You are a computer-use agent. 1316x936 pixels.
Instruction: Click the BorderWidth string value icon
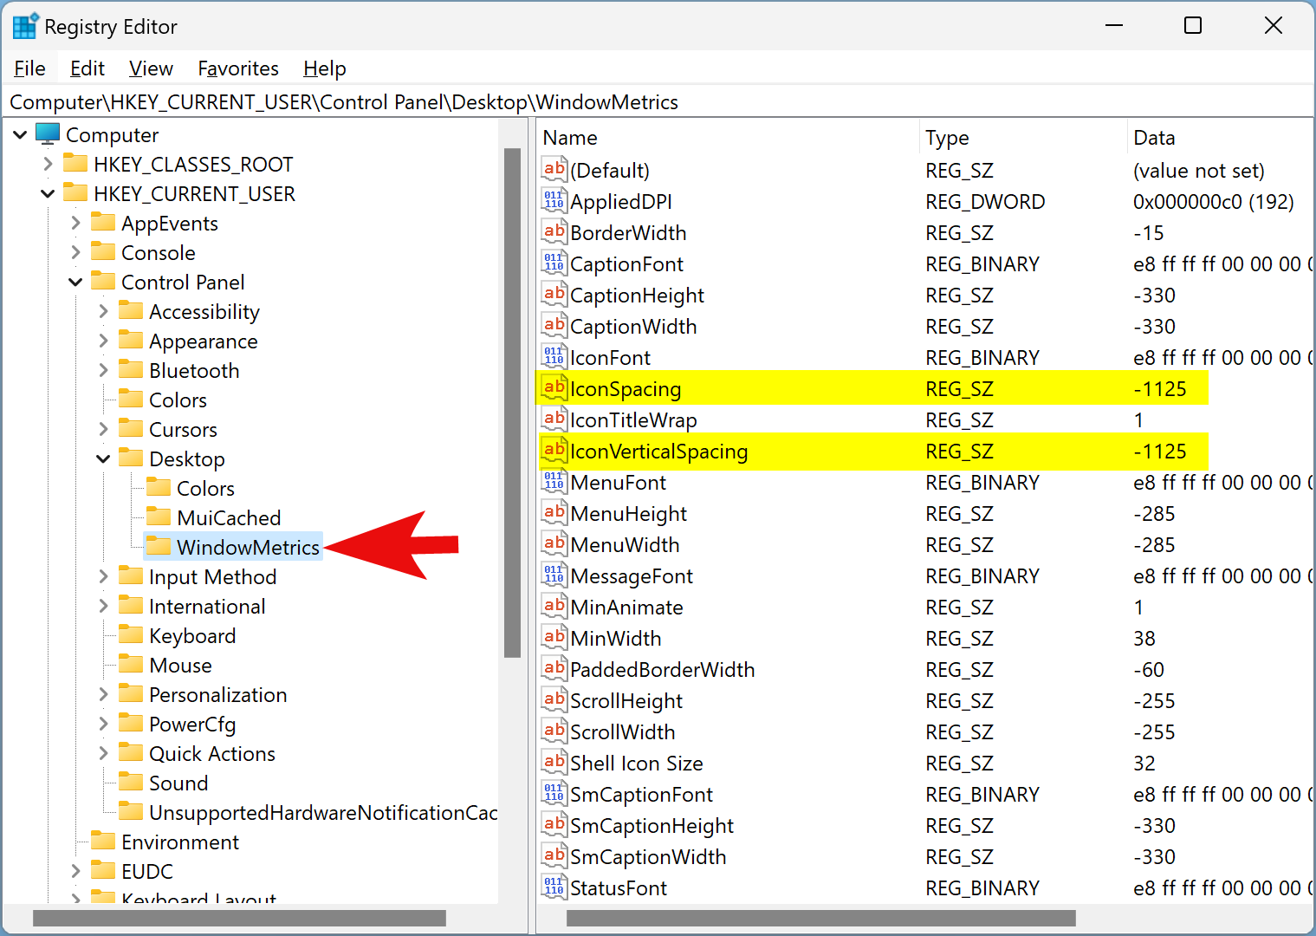[554, 231]
